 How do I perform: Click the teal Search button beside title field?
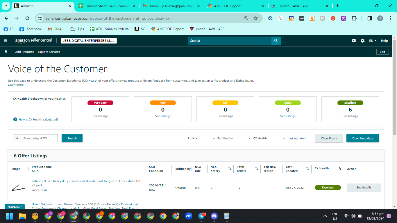click(72, 138)
